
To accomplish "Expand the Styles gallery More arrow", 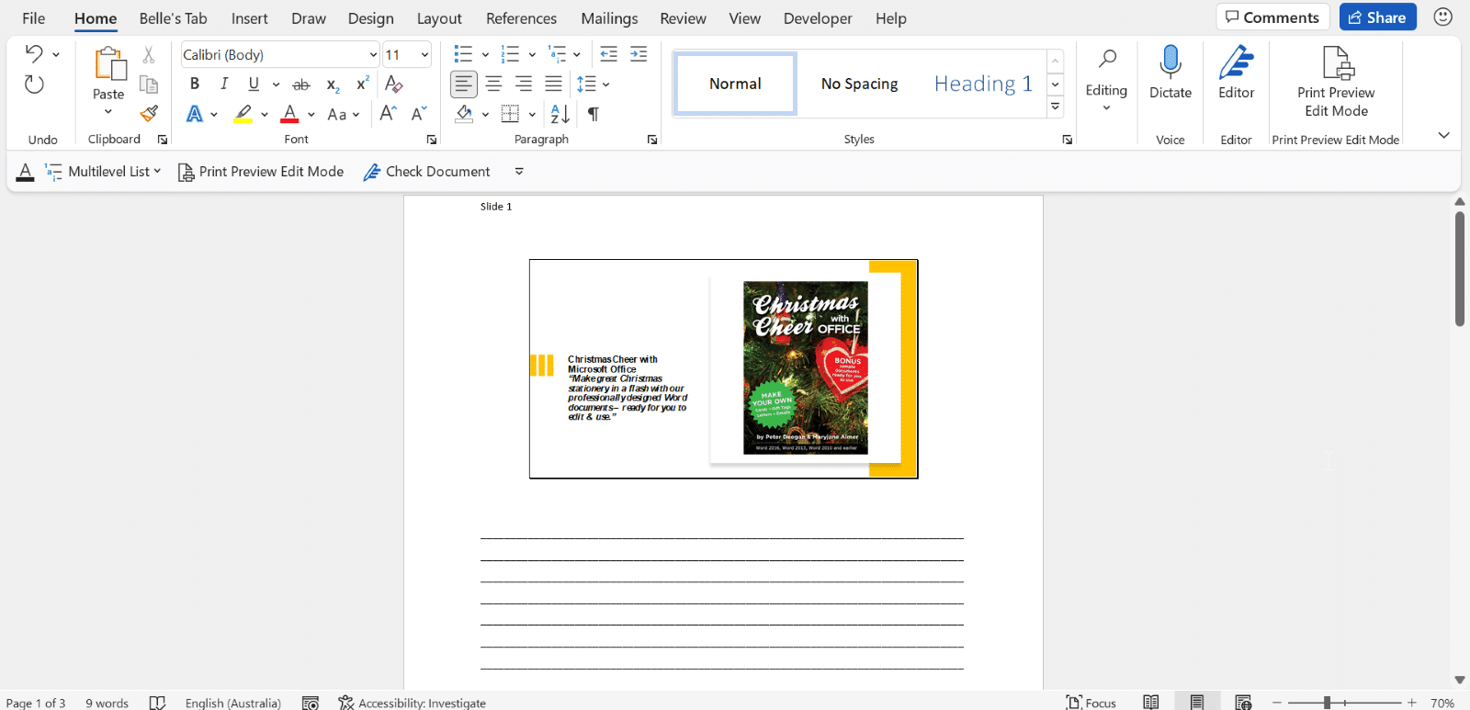I will point(1056,107).
